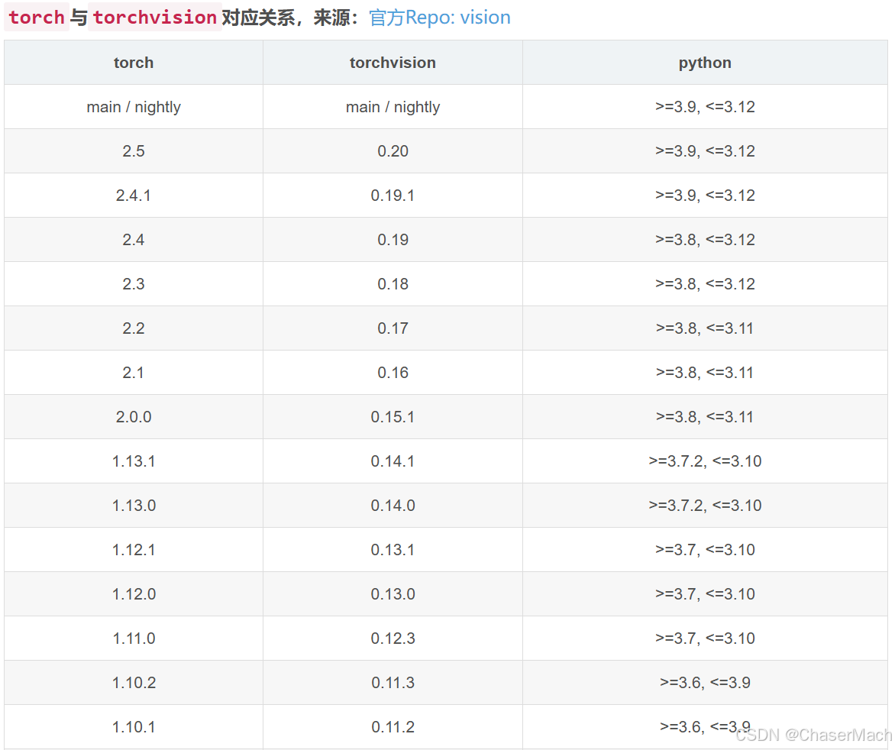Click torchvision version 0.11.2 cell

click(393, 727)
